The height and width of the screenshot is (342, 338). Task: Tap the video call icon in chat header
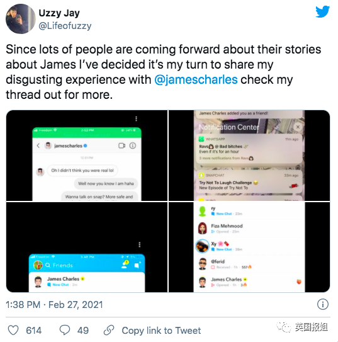coord(121,145)
